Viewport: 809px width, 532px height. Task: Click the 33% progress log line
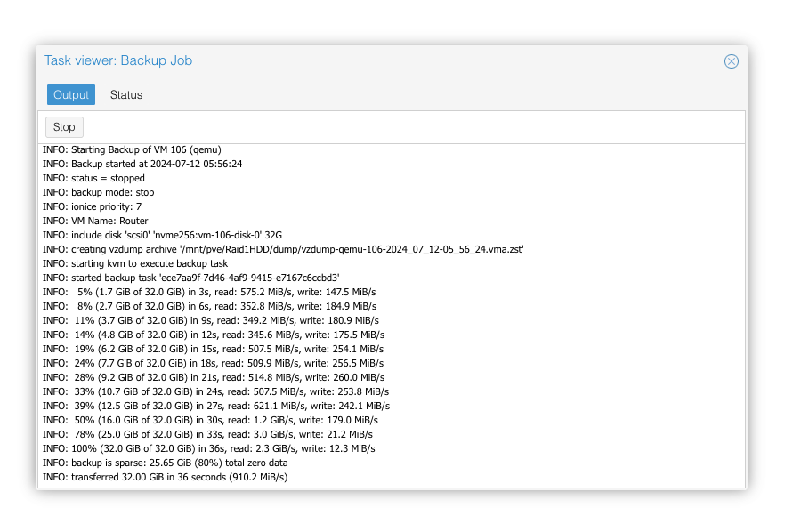215,391
